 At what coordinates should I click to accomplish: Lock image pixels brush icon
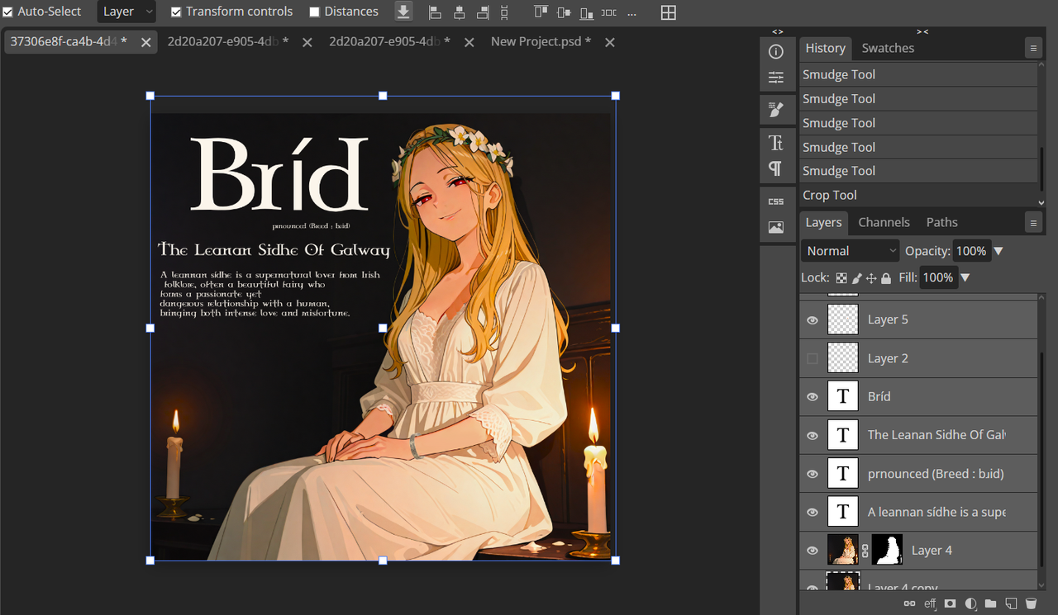857,278
